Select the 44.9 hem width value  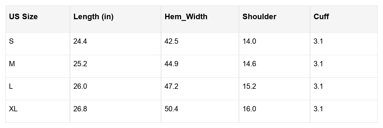171,64
